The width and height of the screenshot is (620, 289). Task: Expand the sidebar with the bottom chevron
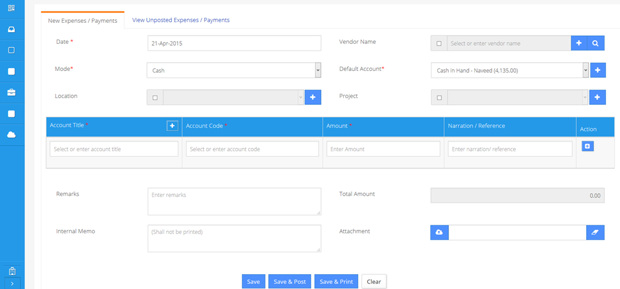click(12, 283)
